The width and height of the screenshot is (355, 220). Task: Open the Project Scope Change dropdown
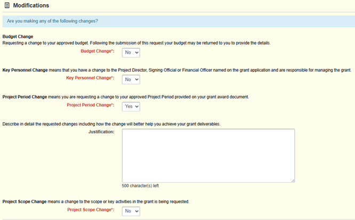pos(131,211)
